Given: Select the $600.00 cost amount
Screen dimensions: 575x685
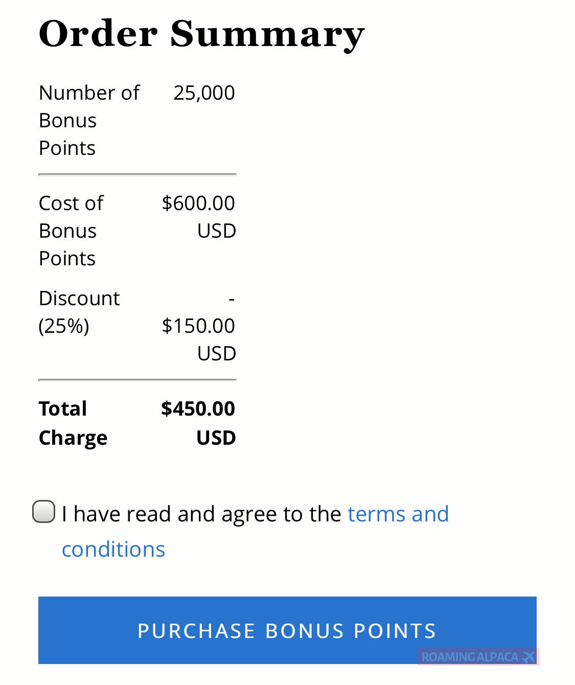Looking at the screenshot, I should [198, 203].
